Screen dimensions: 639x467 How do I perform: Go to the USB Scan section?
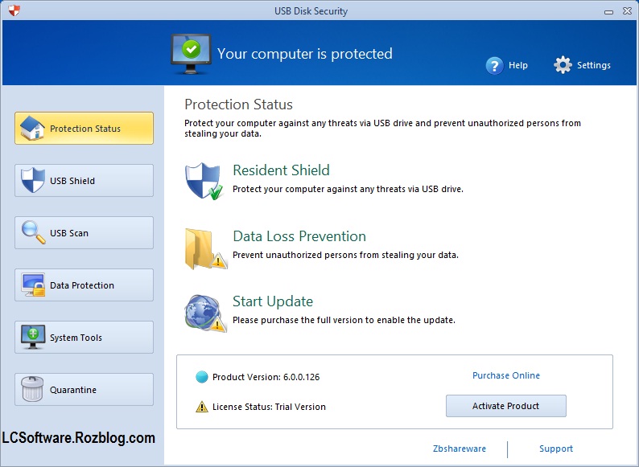point(84,232)
